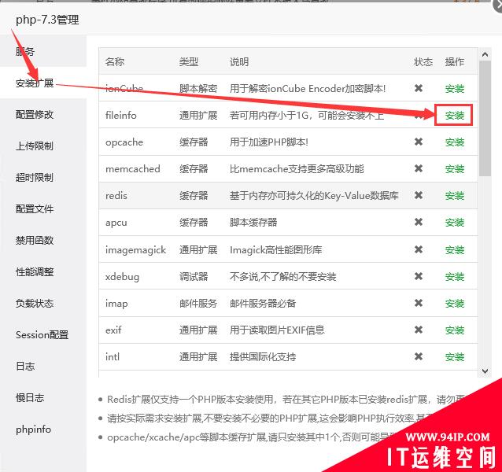
Task: Click the opcache extension name
Action: click(x=124, y=142)
